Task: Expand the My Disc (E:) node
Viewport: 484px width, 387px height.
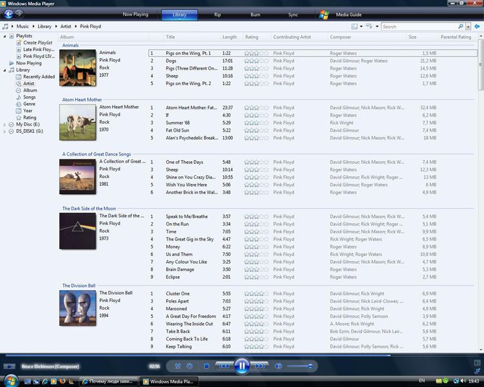Action: click(x=5, y=124)
